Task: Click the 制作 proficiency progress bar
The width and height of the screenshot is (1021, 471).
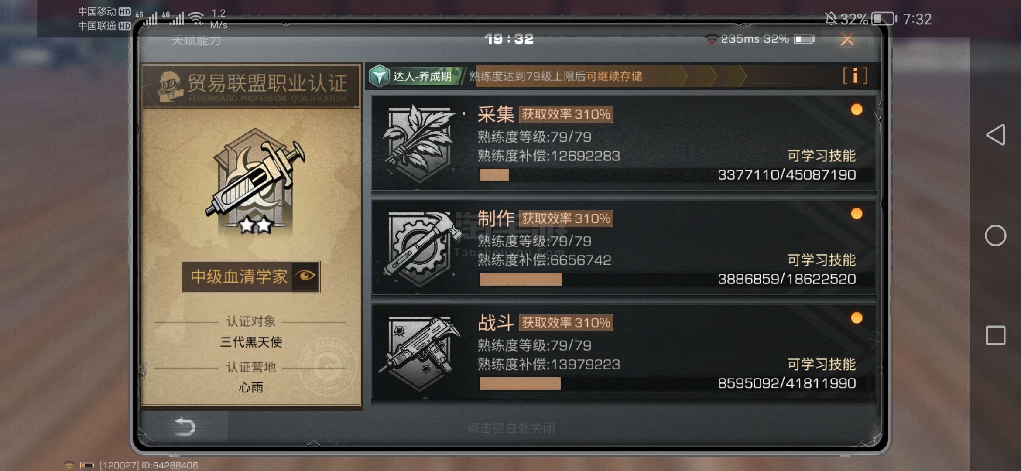Action: tap(668, 280)
